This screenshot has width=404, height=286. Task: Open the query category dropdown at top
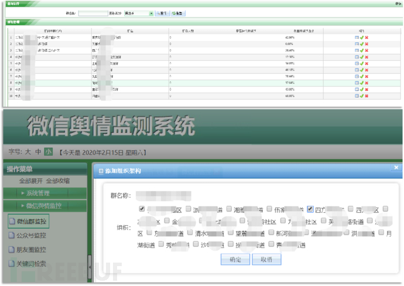pos(139,13)
